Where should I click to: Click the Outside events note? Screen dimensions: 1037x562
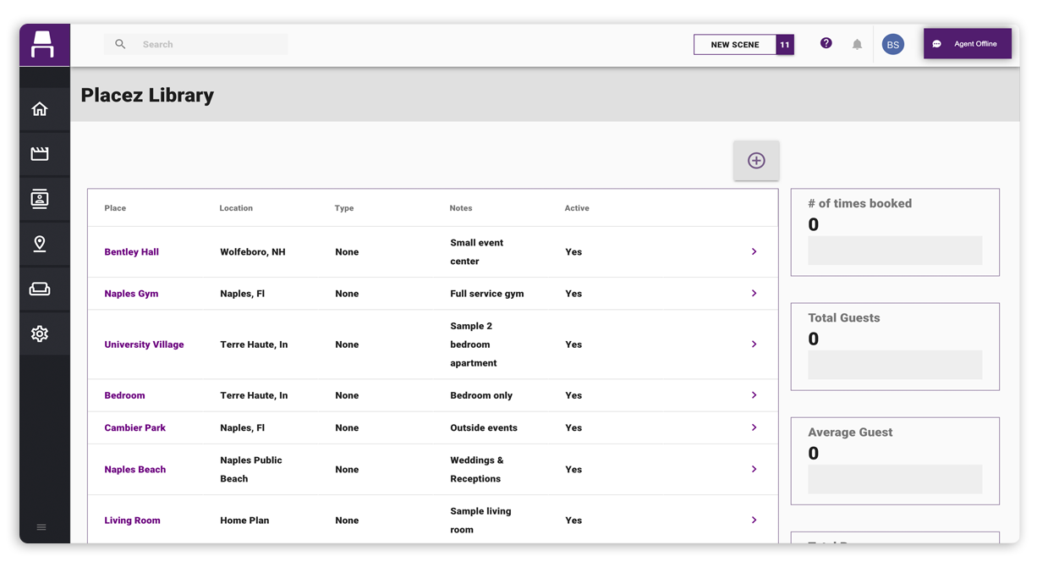(x=484, y=427)
